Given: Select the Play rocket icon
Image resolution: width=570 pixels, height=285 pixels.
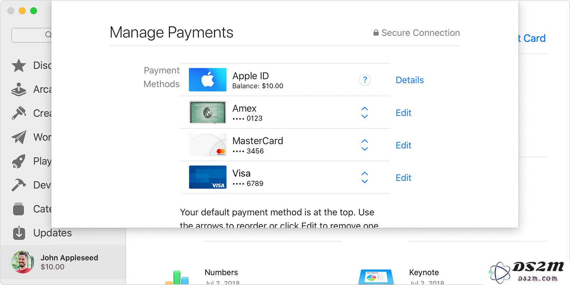Looking at the screenshot, I should click(x=19, y=161).
